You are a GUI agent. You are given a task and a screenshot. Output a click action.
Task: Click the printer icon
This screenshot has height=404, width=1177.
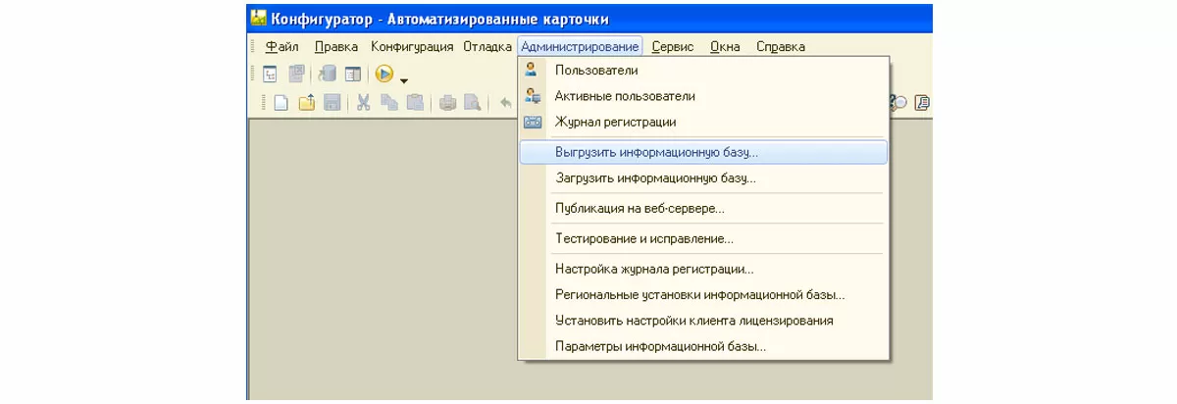coord(447,102)
